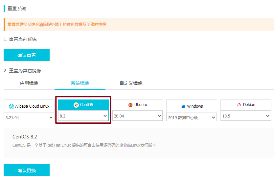Click the Debian swirl logo icon
274x179 pixels.
tap(239, 105)
